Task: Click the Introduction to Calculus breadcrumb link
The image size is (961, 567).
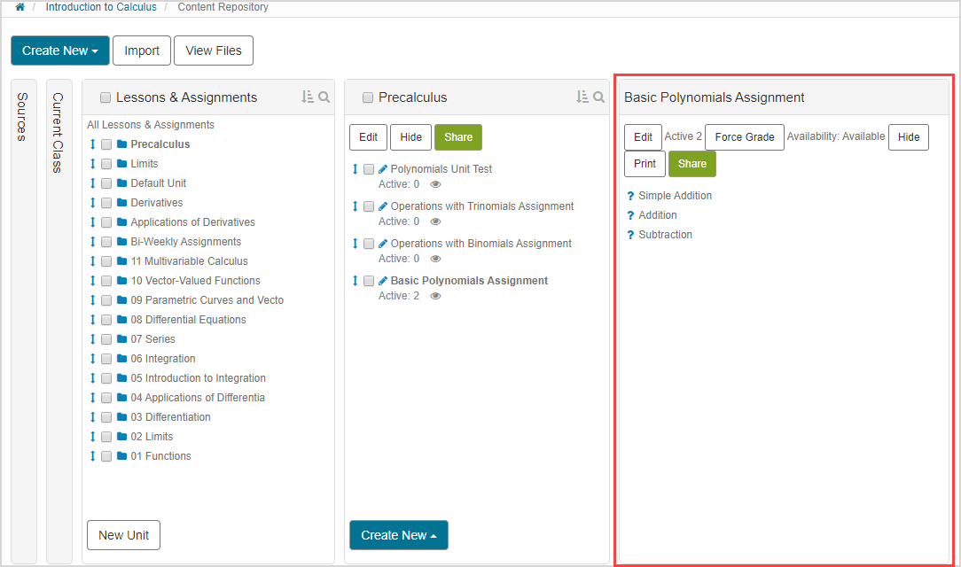Action: pos(101,7)
